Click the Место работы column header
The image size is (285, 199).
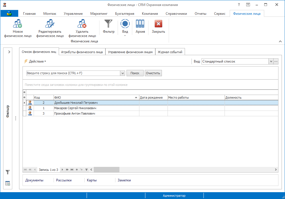tap(196, 98)
